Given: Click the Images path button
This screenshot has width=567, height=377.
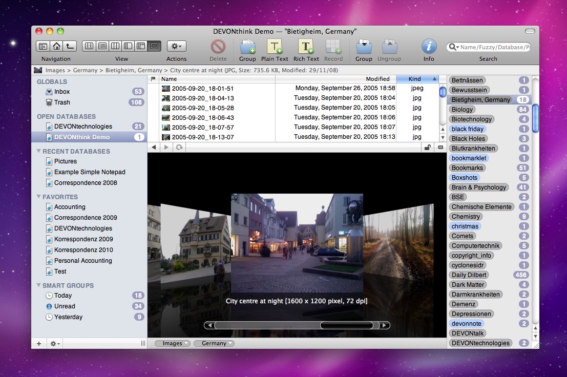Looking at the screenshot, I should click(173, 343).
